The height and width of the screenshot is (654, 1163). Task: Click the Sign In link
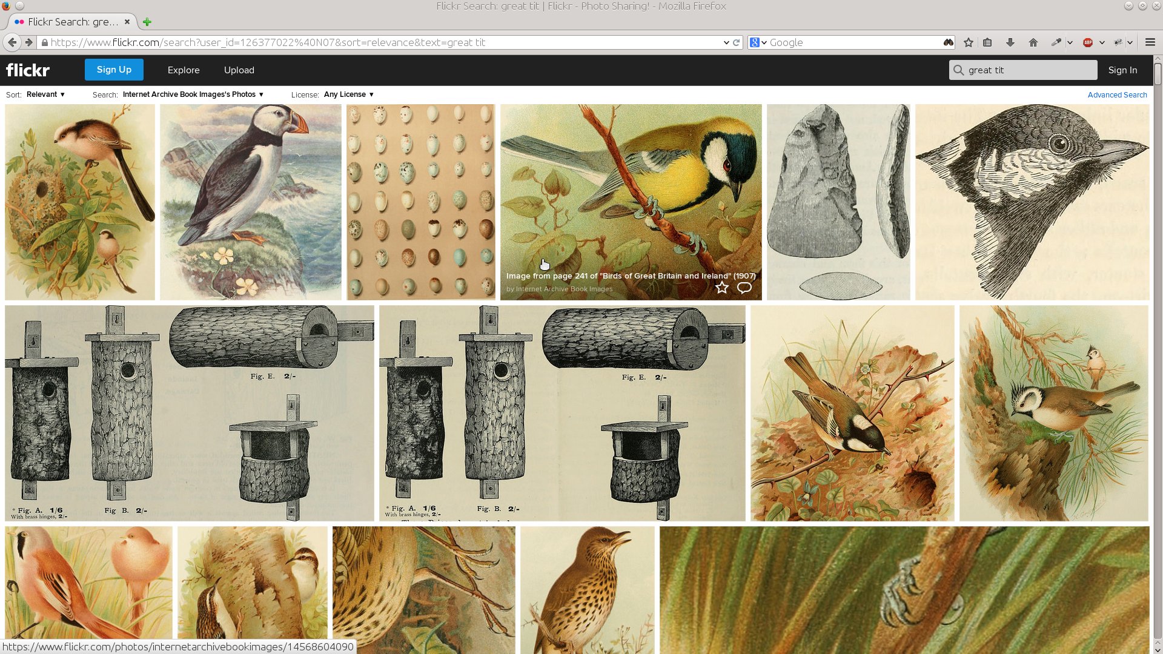[1122, 70]
